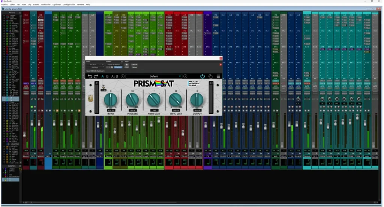Click the VCA 1 track name button
Image resolution: width=384 pixels, height=207 pixels.
(x=100, y=156)
